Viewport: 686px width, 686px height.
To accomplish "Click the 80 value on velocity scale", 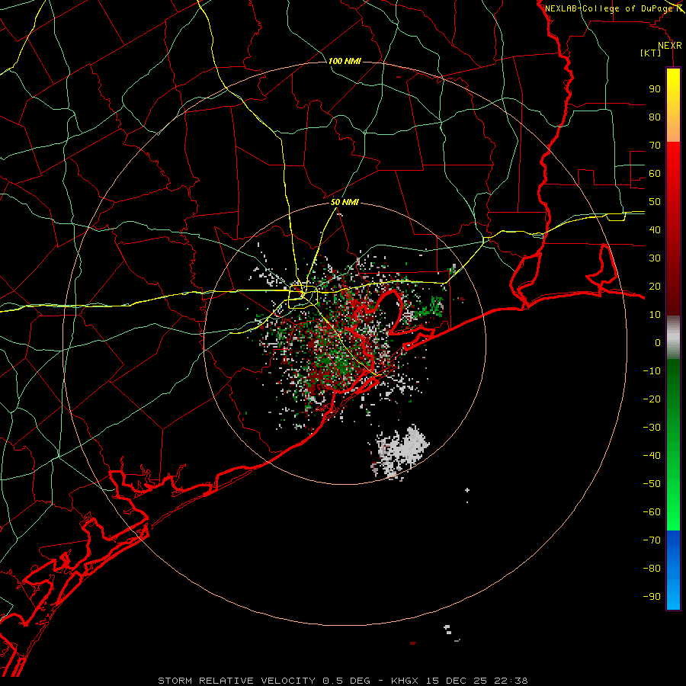I will coord(655,117).
